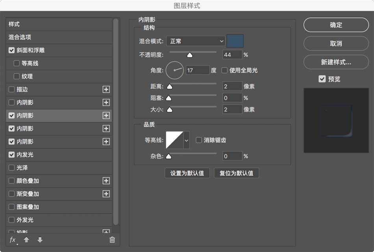374x252 pixels.
Task: Click the 取消 button
Action: [x=336, y=44]
